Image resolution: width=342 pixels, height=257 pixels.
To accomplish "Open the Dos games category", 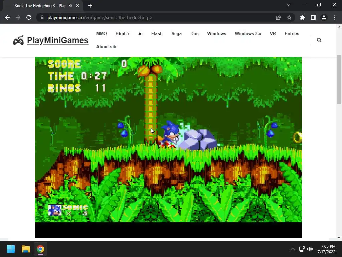I will pyautogui.click(x=194, y=34).
